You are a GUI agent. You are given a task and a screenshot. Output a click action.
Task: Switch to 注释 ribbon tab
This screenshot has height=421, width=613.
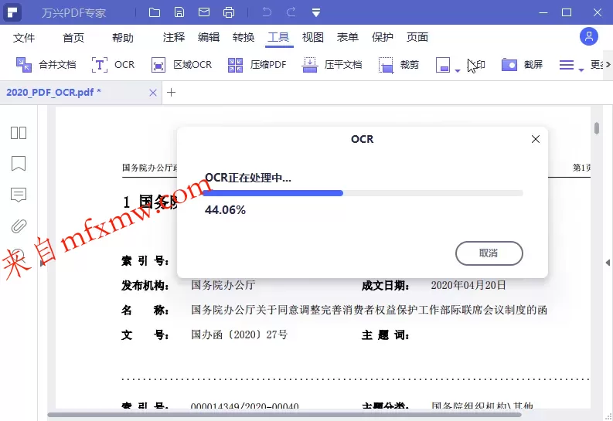point(174,37)
